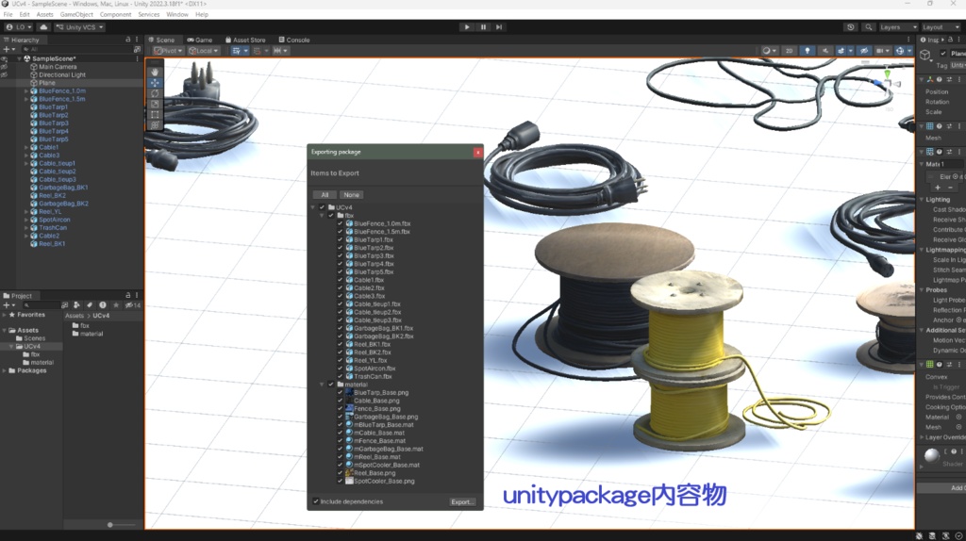
Task: Switch to the Game tab
Action: click(200, 40)
